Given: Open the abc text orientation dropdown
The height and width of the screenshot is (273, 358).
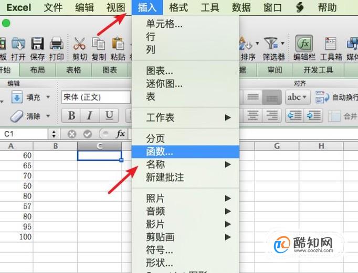Looking at the screenshot, I should (x=298, y=97).
